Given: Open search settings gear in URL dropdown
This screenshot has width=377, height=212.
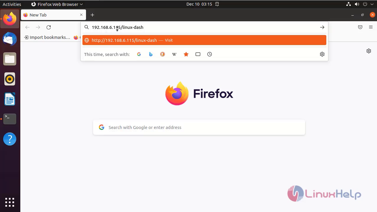Looking at the screenshot, I should [x=322, y=54].
